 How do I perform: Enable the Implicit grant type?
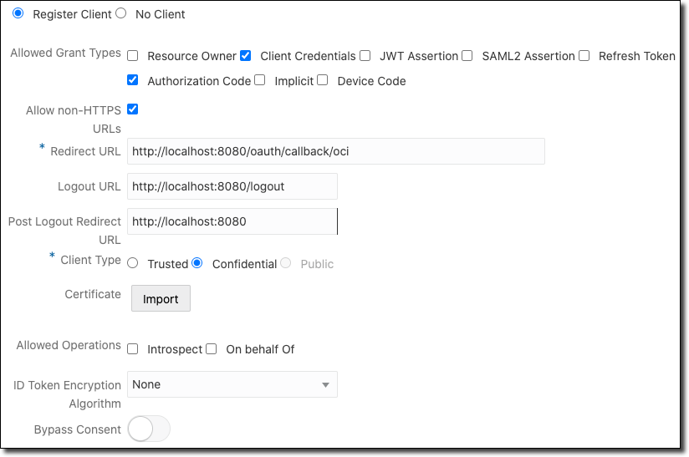coord(260,80)
